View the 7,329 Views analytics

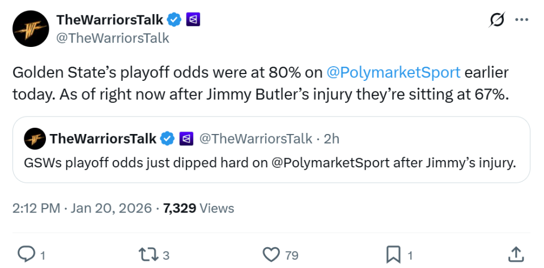(198, 208)
